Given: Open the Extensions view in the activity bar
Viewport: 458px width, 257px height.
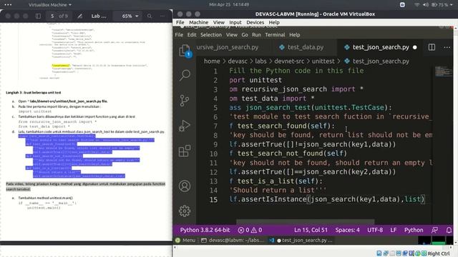Looking at the screenshot, I should click(x=185, y=151).
